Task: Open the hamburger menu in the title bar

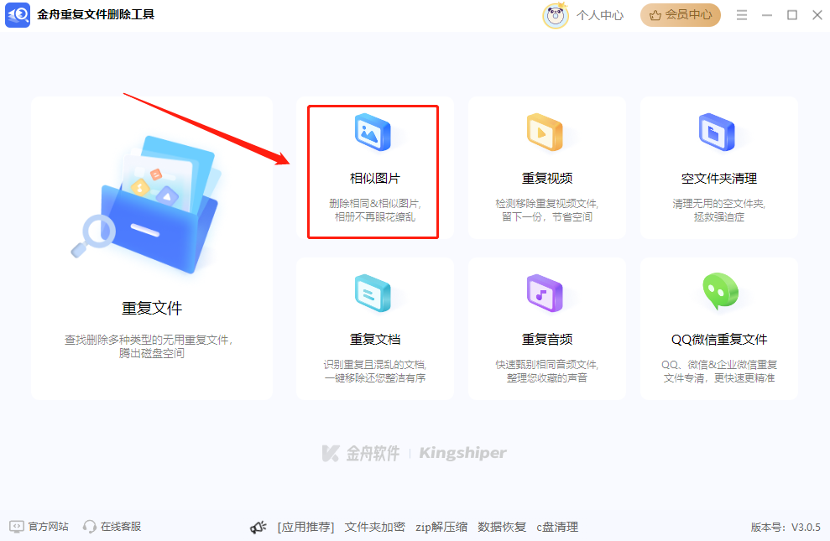Action: (742, 14)
